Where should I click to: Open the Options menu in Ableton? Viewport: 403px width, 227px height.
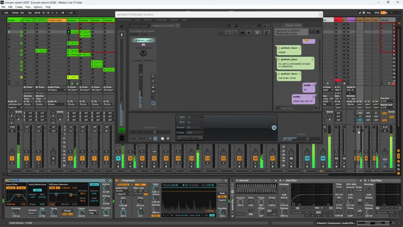coord(38,7)
